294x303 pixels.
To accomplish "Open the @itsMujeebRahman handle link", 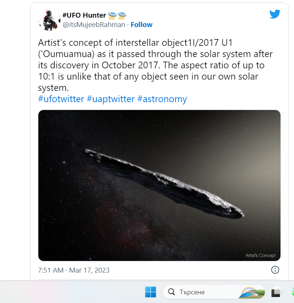I will pyautogui.click(x=94, y=25).
